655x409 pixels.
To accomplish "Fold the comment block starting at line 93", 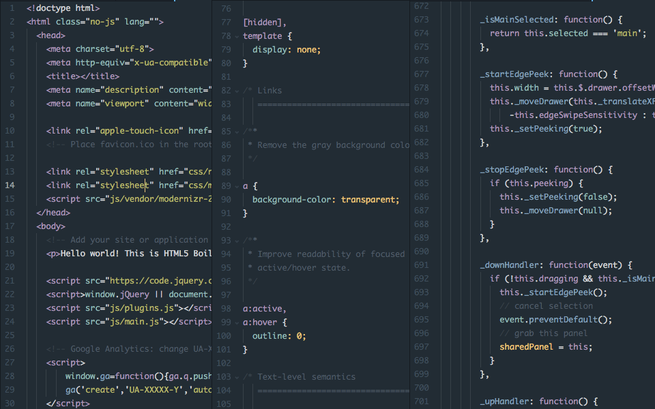I will point(237,241).
